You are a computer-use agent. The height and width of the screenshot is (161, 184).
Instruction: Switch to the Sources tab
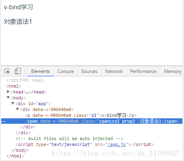(89, 71)
